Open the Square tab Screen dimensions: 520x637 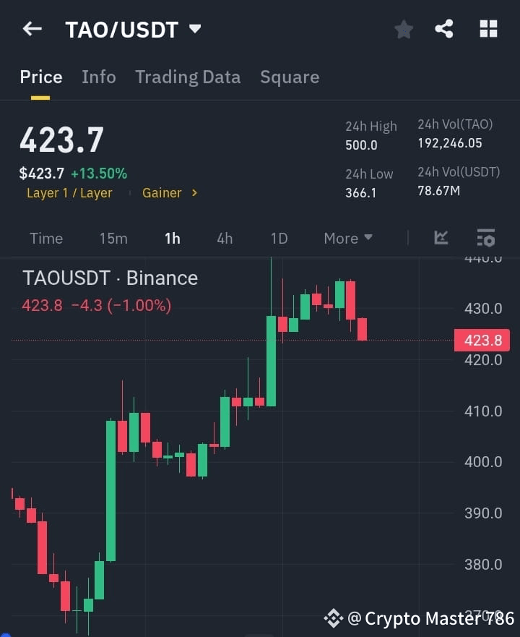click(290, 77)
